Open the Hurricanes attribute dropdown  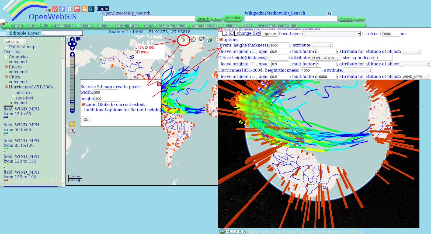[358, 70]
